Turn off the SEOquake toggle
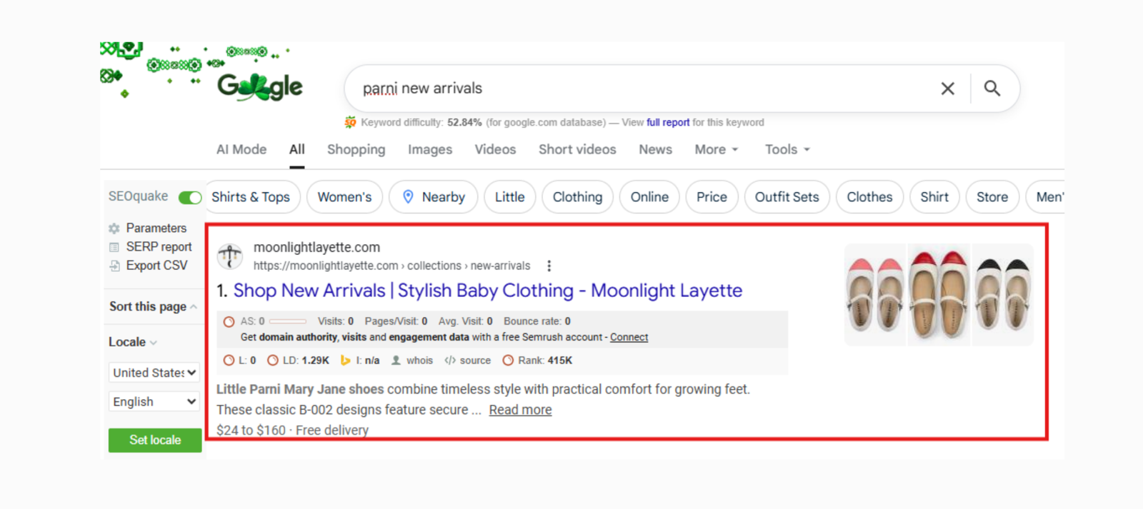This screenshot has height=509, width=1143. 190,197
